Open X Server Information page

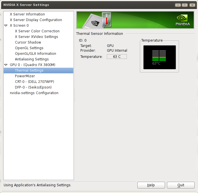click(x=27, y=14)
